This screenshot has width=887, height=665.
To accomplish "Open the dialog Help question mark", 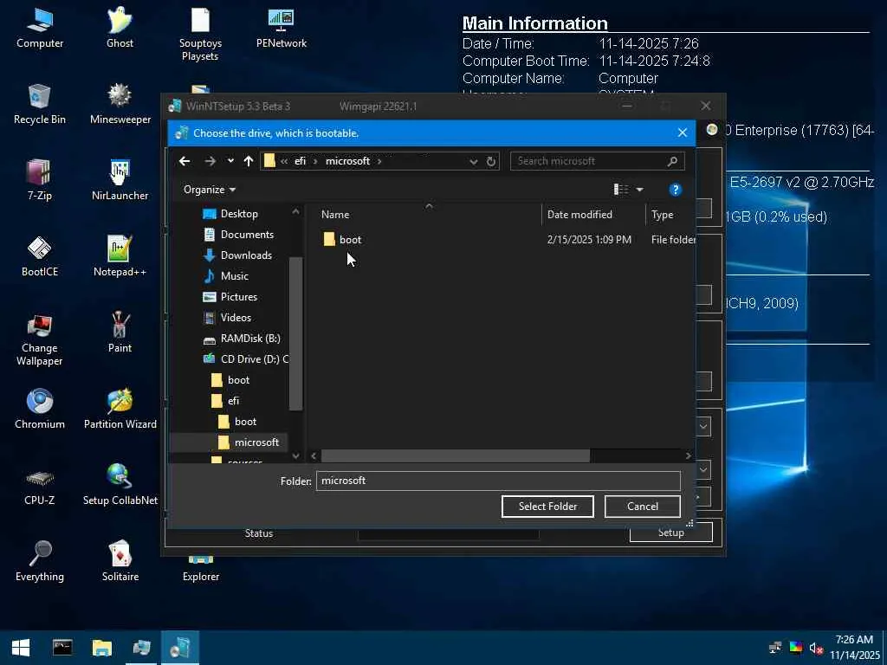I will [676, 190].
